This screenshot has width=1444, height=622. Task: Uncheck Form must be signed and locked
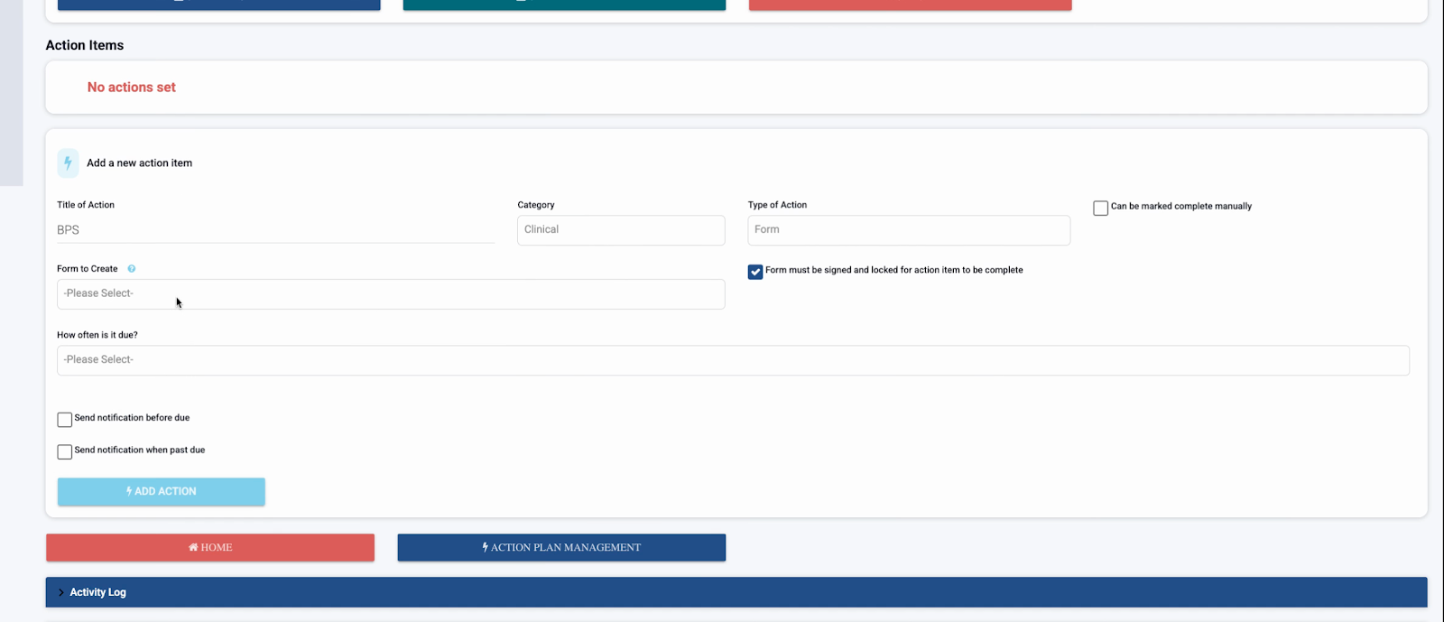coord(755,272)
